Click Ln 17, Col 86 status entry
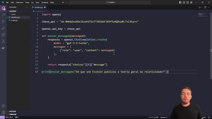This screenshot has height=119, width=212. click(153, 117)
